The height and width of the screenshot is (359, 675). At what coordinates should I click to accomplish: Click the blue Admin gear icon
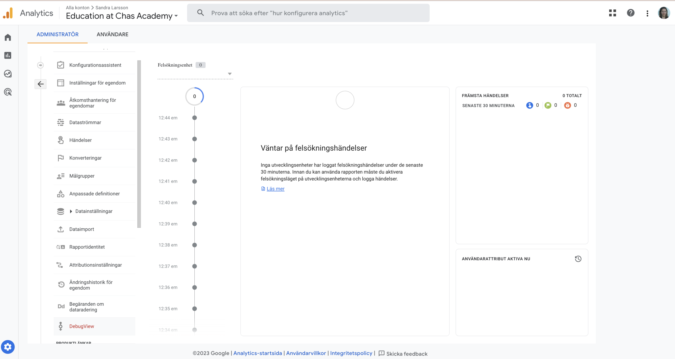tap(8, 347)
